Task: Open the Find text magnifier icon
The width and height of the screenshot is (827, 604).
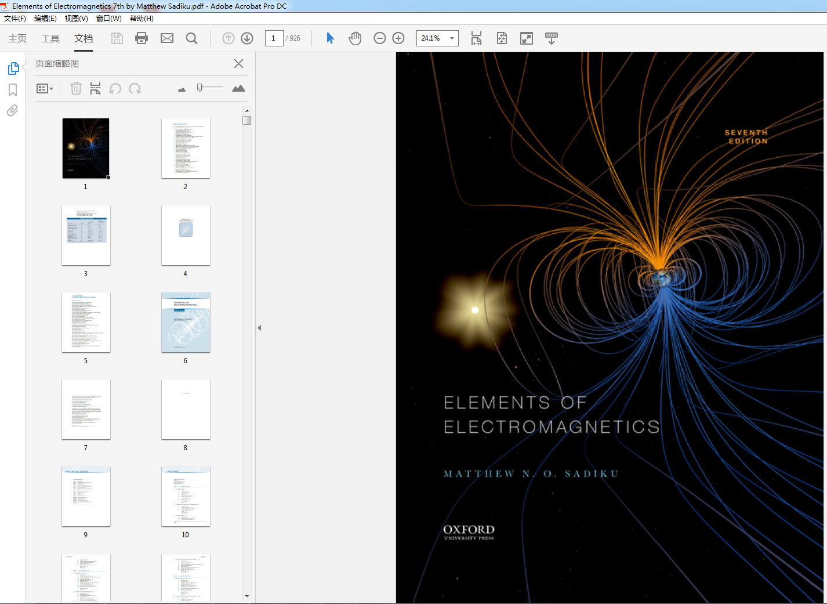Action: tap(191, 38)
